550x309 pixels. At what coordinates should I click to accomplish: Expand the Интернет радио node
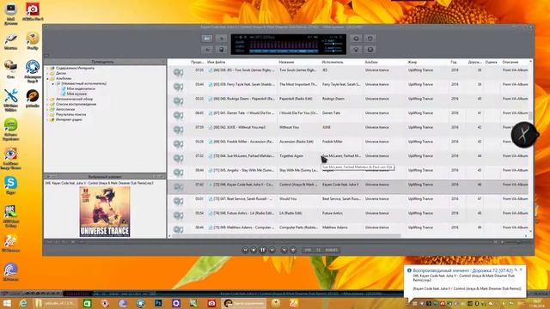[48, 120]
